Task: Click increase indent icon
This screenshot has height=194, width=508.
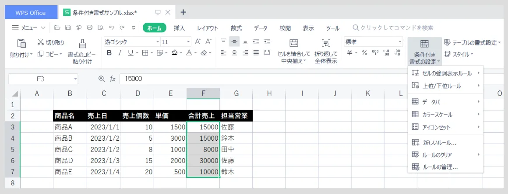Action: pos(267,42)
